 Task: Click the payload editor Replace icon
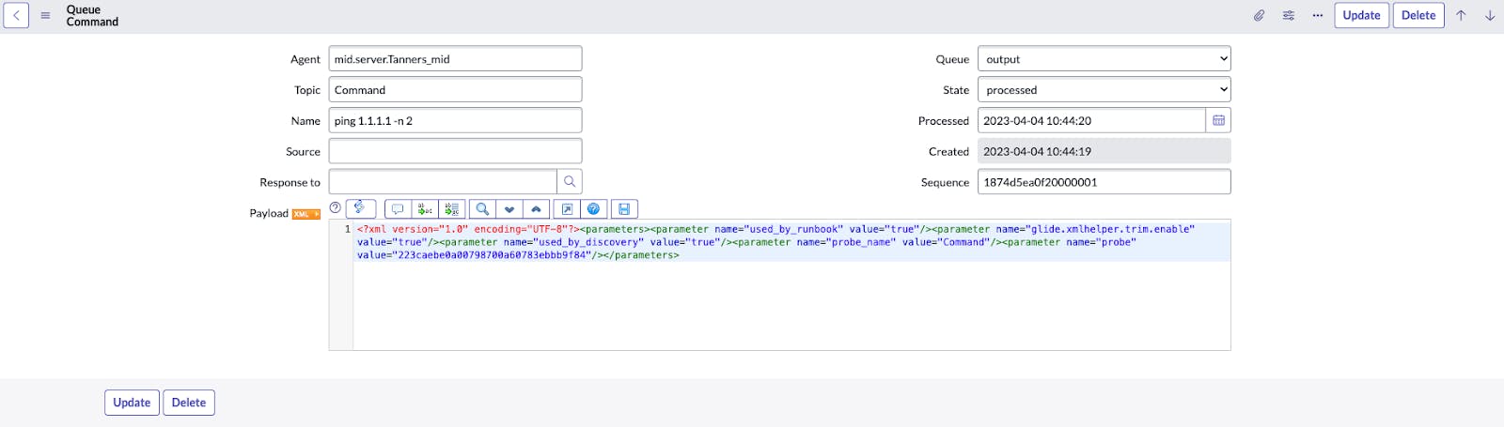(x=425, y=209)
